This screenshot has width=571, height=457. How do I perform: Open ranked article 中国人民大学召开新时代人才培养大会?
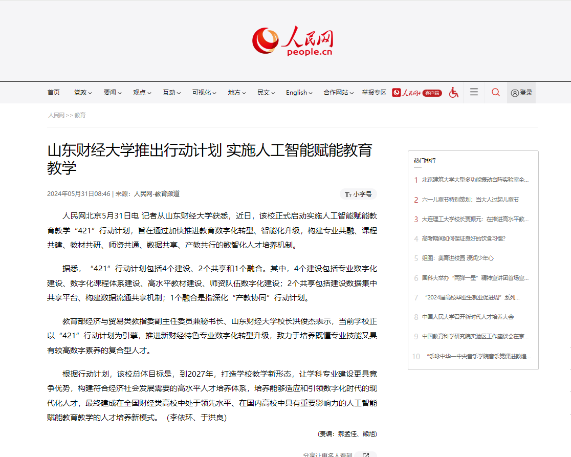[x=468, y=317]
